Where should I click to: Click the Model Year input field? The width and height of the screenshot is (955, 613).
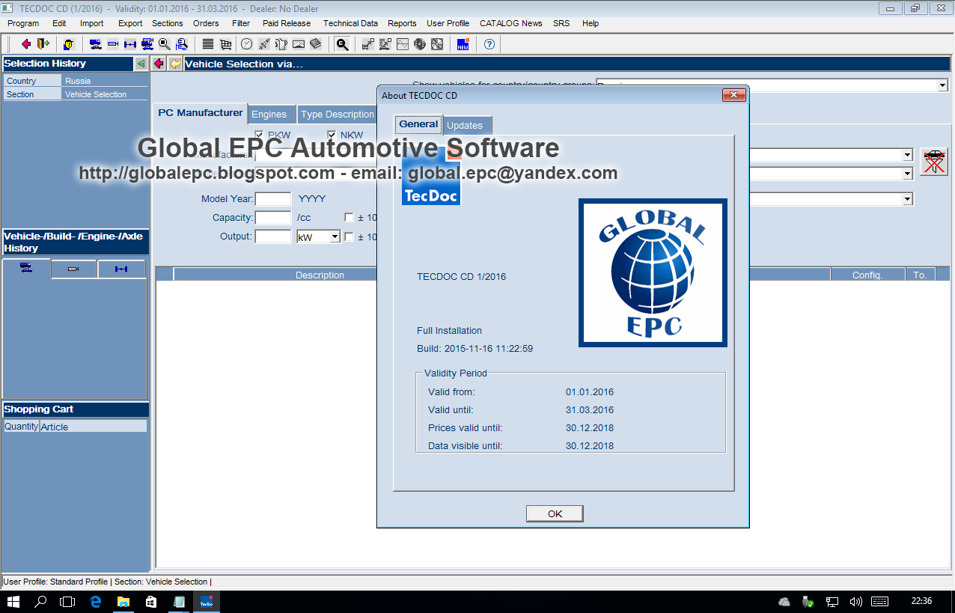273,199
